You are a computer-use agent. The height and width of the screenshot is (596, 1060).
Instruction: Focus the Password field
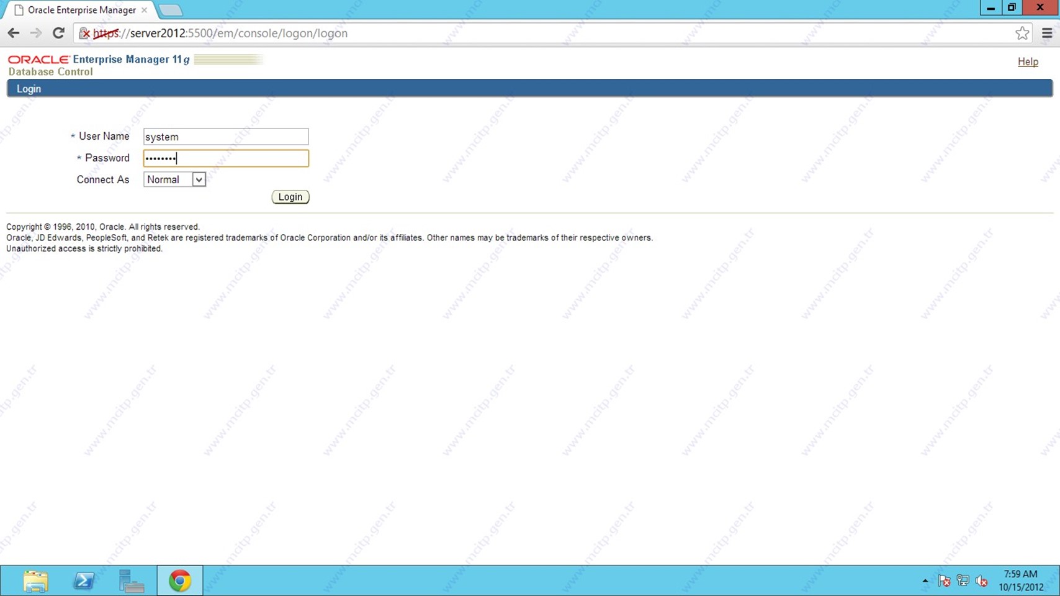226,158
